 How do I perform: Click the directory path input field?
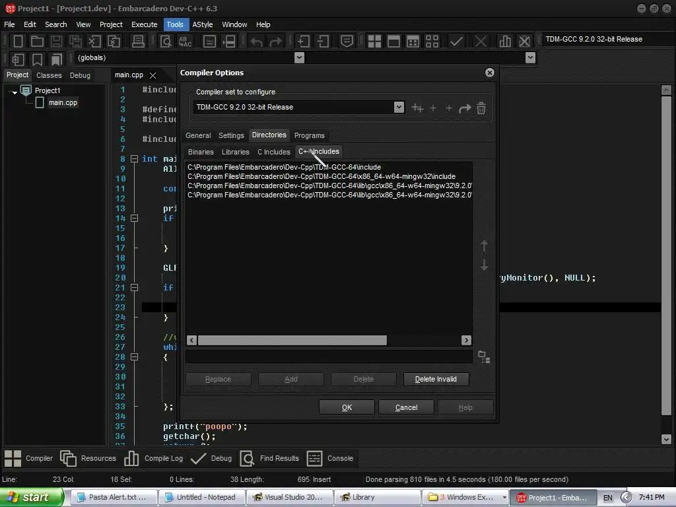point(329,356)
